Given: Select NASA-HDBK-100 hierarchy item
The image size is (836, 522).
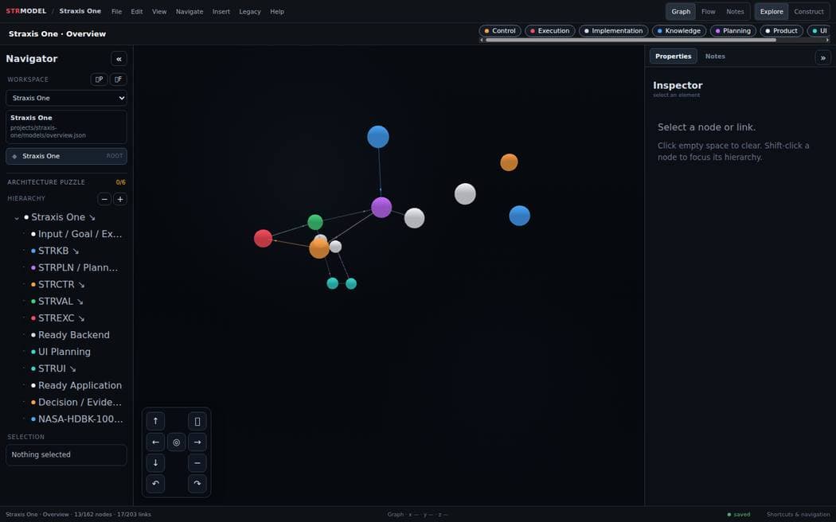Looking at the screenshot, I should point(80,419).
